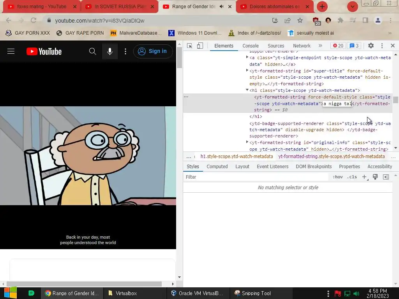Open the Extensions puzzle icon
This screenshot has width=399, height=299.
340,20
